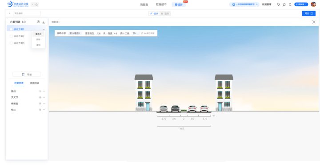This screenshot has height=167, width=320.
Task: Click the 交通设计之星 logo
Action: pos(18,4)
